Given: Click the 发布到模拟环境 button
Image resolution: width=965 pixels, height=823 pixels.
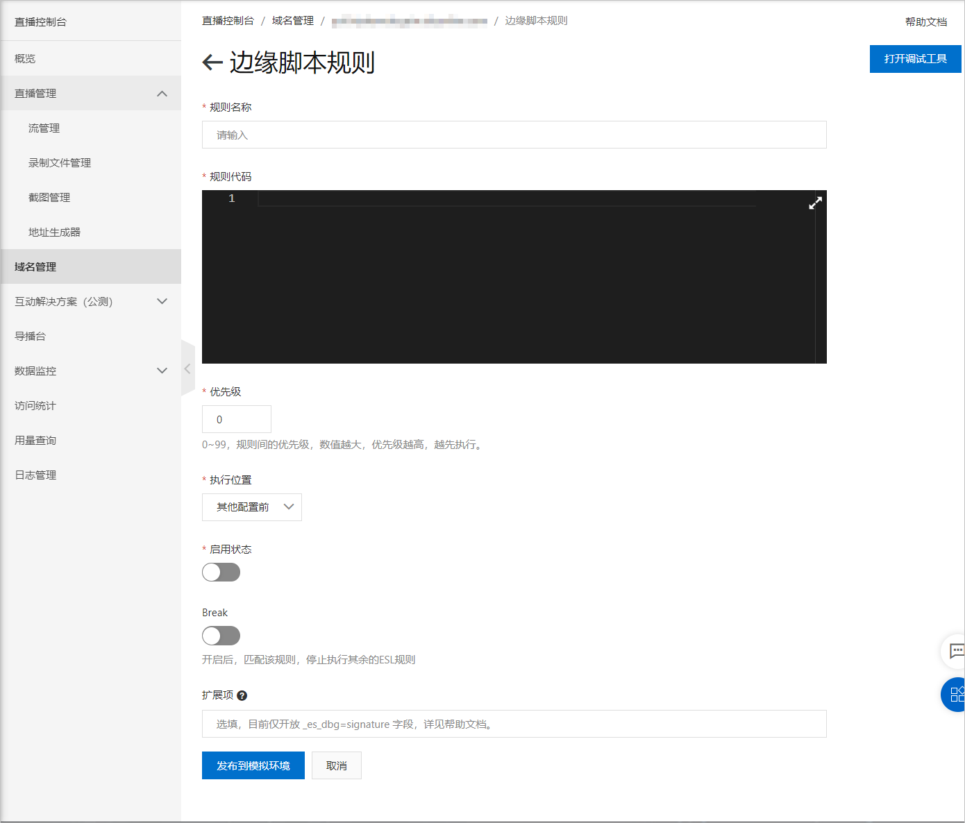Looking at the screenshot, I should pyautogui.click(x=253, y=765).
